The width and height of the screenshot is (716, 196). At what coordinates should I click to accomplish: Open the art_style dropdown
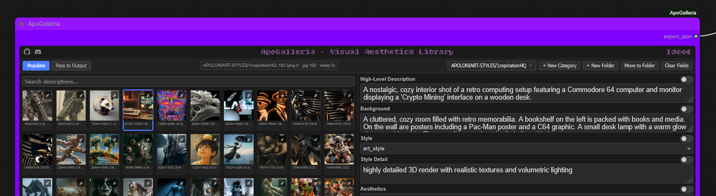527,148
